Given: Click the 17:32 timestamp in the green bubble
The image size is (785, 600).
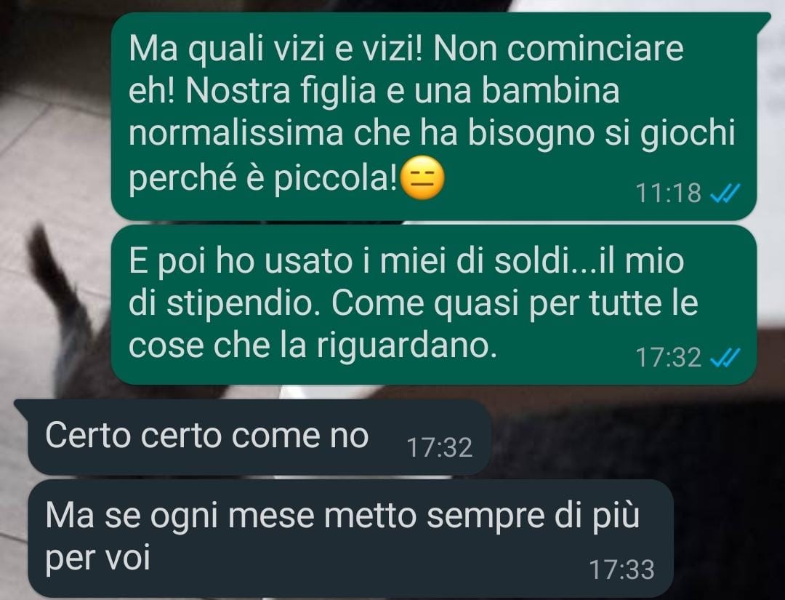Looking at the screenshot, I should pyautogui.click(x=669, y=358).
